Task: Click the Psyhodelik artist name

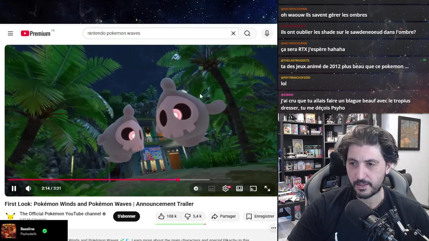Action: tap(28, 234)
